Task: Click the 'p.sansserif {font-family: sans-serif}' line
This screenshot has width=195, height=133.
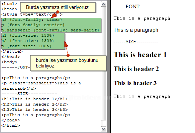Action: click(50, 30)
